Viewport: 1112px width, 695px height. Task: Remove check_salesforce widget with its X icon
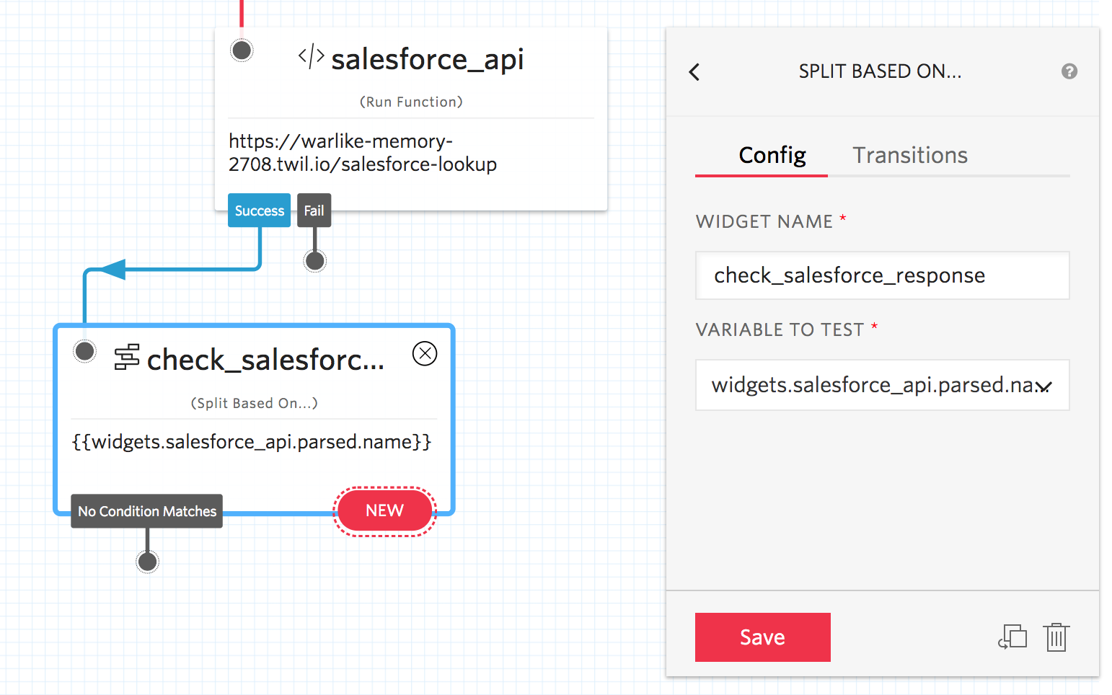425,353
